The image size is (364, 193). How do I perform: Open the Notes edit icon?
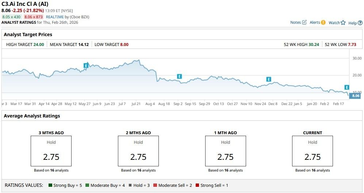coord(304,22)
